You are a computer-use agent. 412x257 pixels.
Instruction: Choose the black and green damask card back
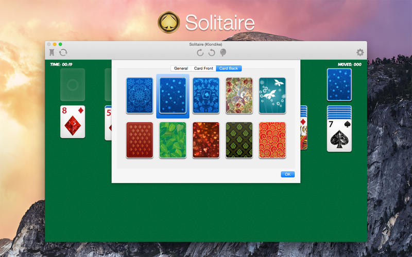pyautogui.click(x=239, y=140)
